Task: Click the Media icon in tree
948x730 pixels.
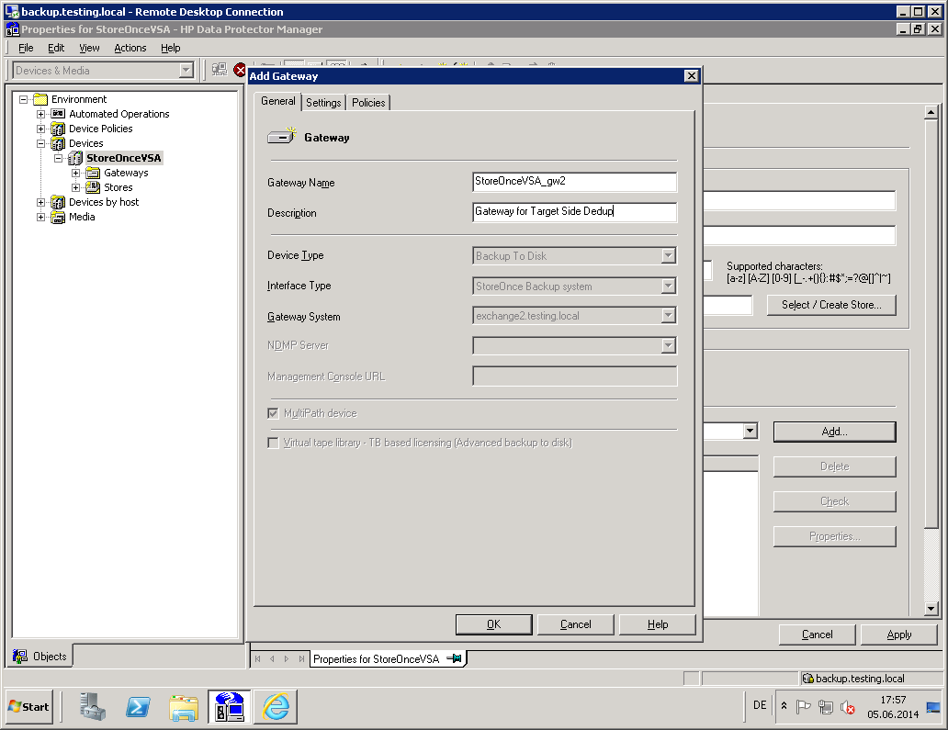Action: point(58,217)
